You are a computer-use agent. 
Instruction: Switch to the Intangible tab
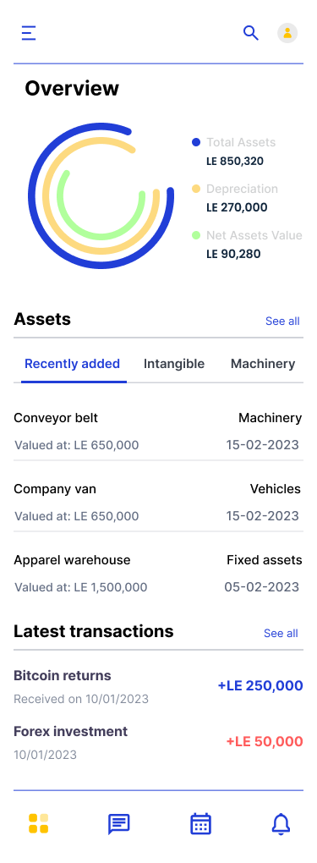point(174,364)
